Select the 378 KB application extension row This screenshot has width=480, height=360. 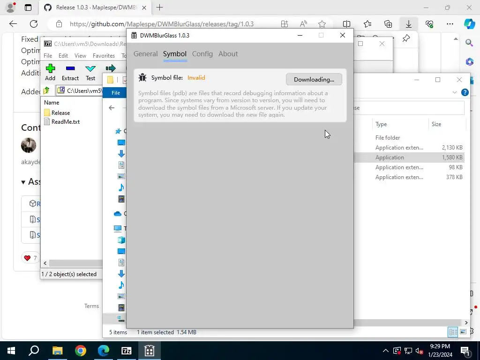(409, 177)
